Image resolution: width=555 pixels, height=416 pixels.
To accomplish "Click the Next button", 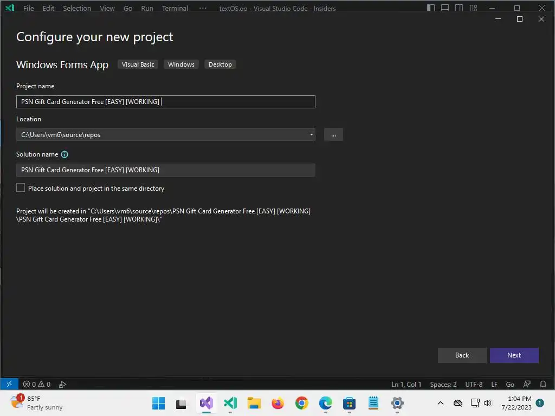I will tap(514, 355).
